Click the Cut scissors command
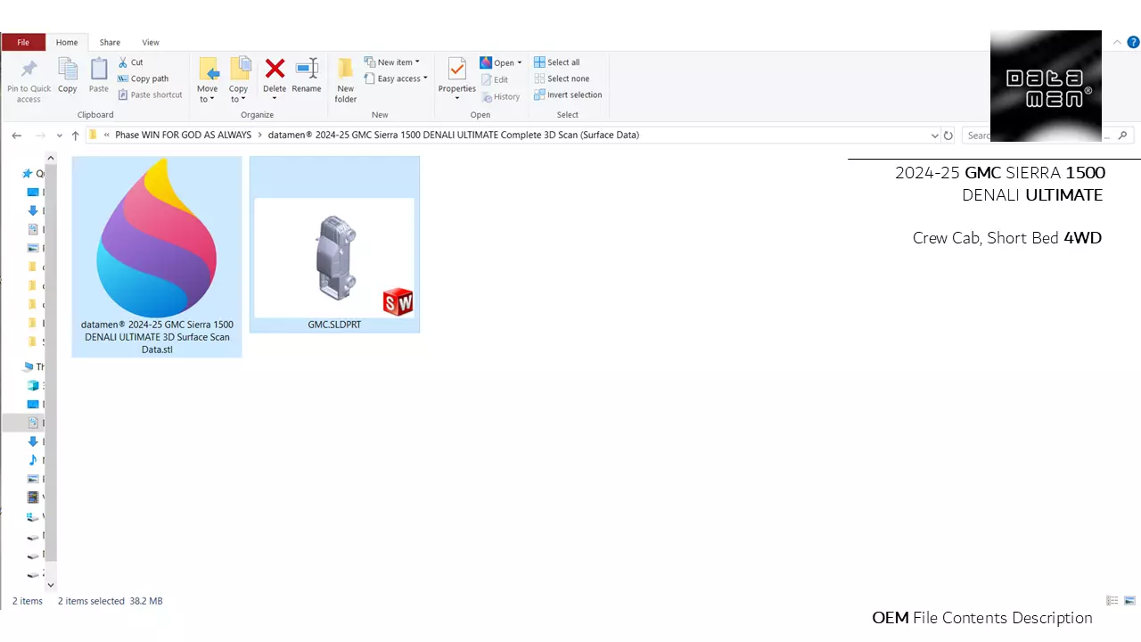 point(130,62)
